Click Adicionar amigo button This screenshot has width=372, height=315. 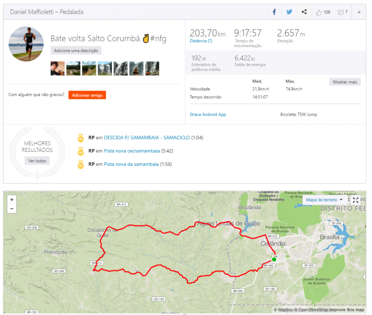87,95
